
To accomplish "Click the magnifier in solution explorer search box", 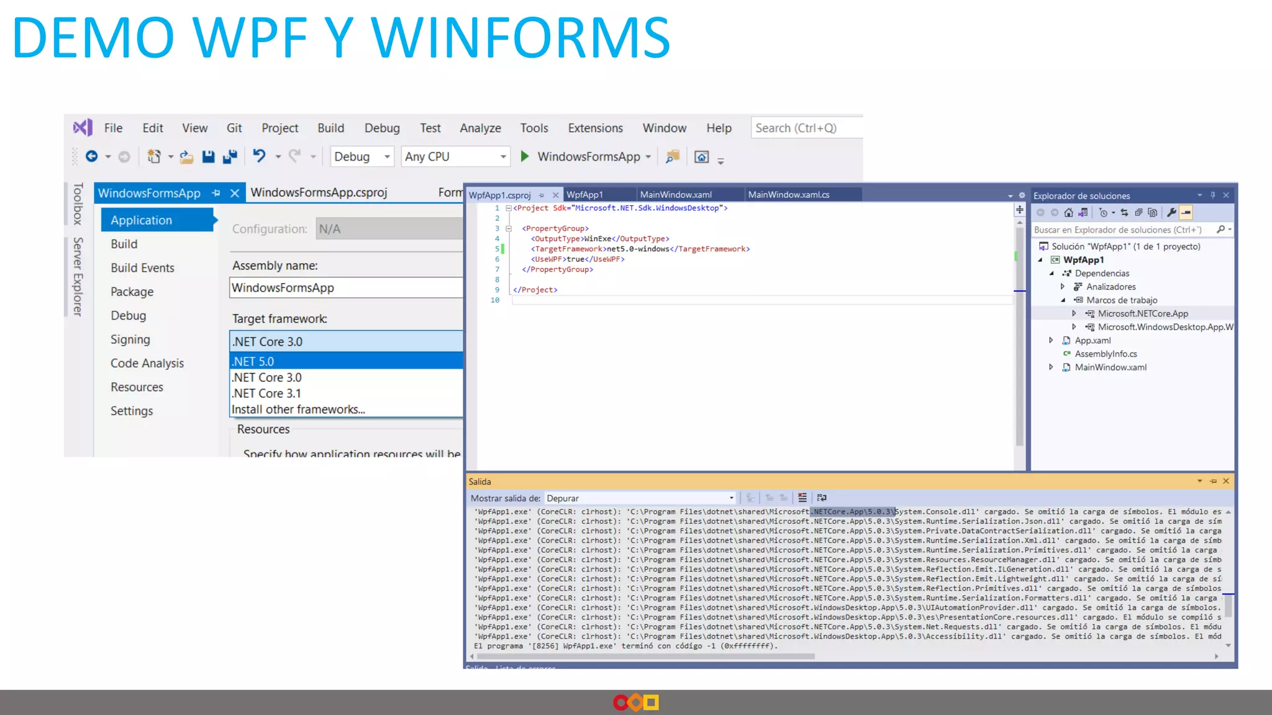I will pyautogui.click(x=1220, y=230).
